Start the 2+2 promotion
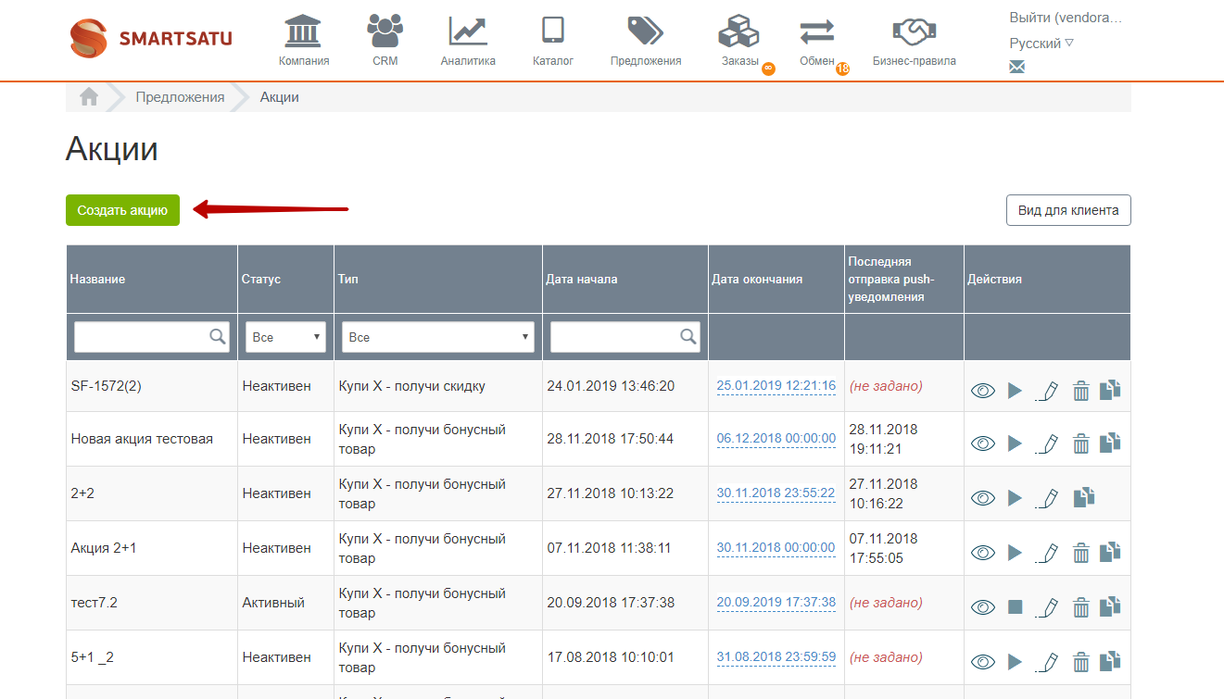This screenshot has width=1224, height=699. (1015, 498)
